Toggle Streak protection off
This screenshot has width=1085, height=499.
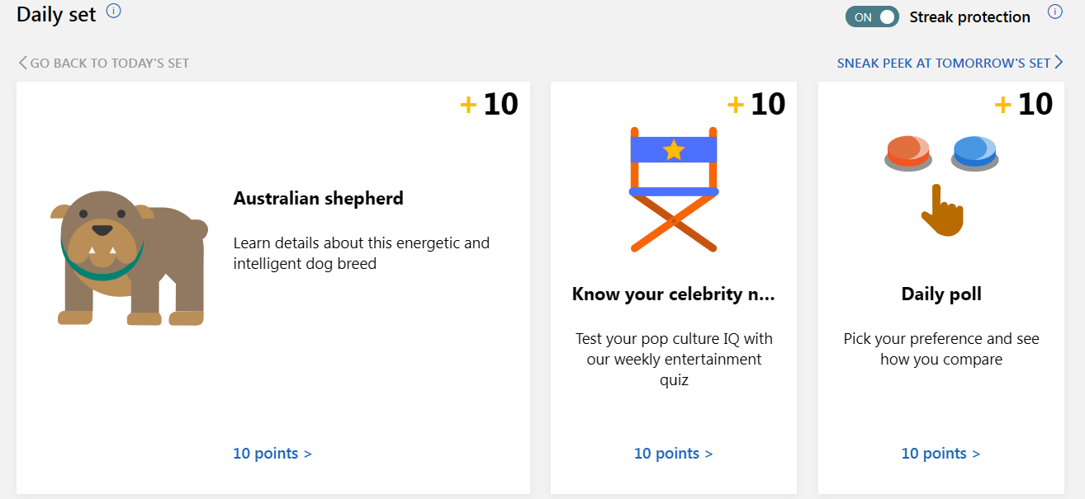click(872, 16)
